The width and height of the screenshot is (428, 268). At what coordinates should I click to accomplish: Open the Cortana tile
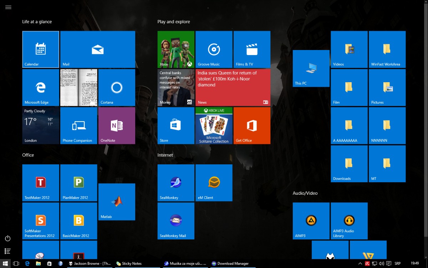(117, 88)
